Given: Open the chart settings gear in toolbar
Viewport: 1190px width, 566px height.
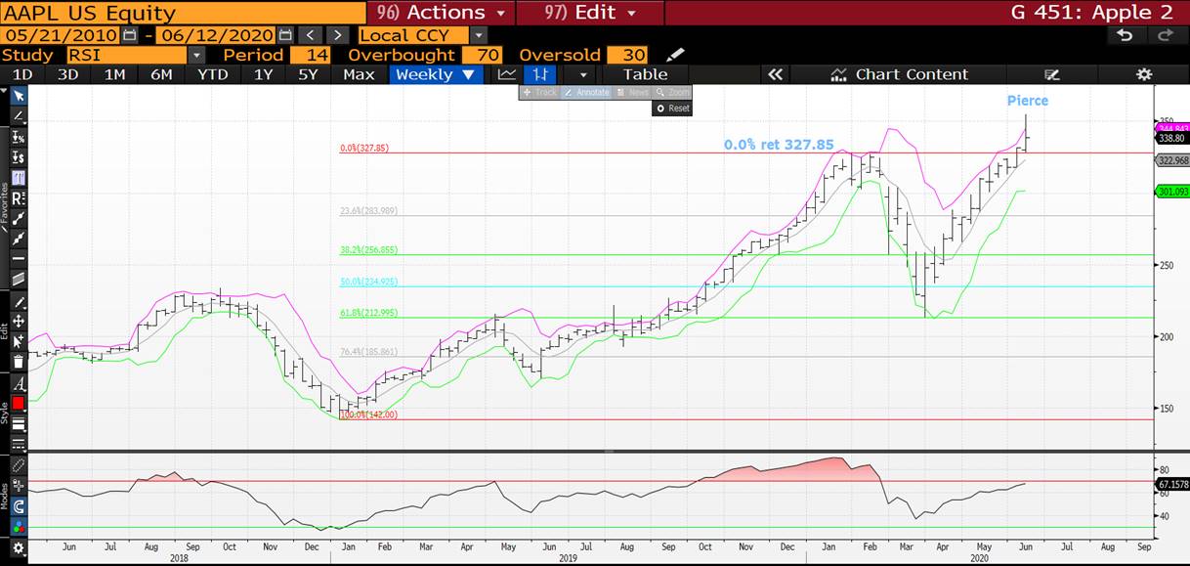Looking at the screenshot, I should pos(1144,74).
